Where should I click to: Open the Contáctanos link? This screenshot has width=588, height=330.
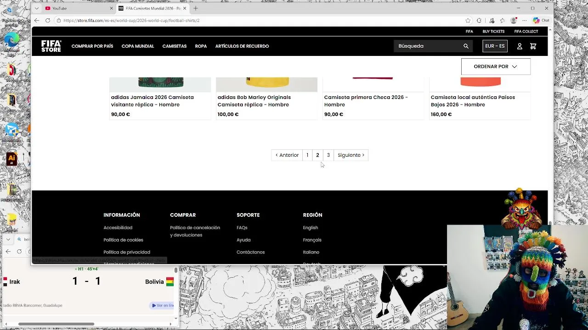tap(250, 252)
